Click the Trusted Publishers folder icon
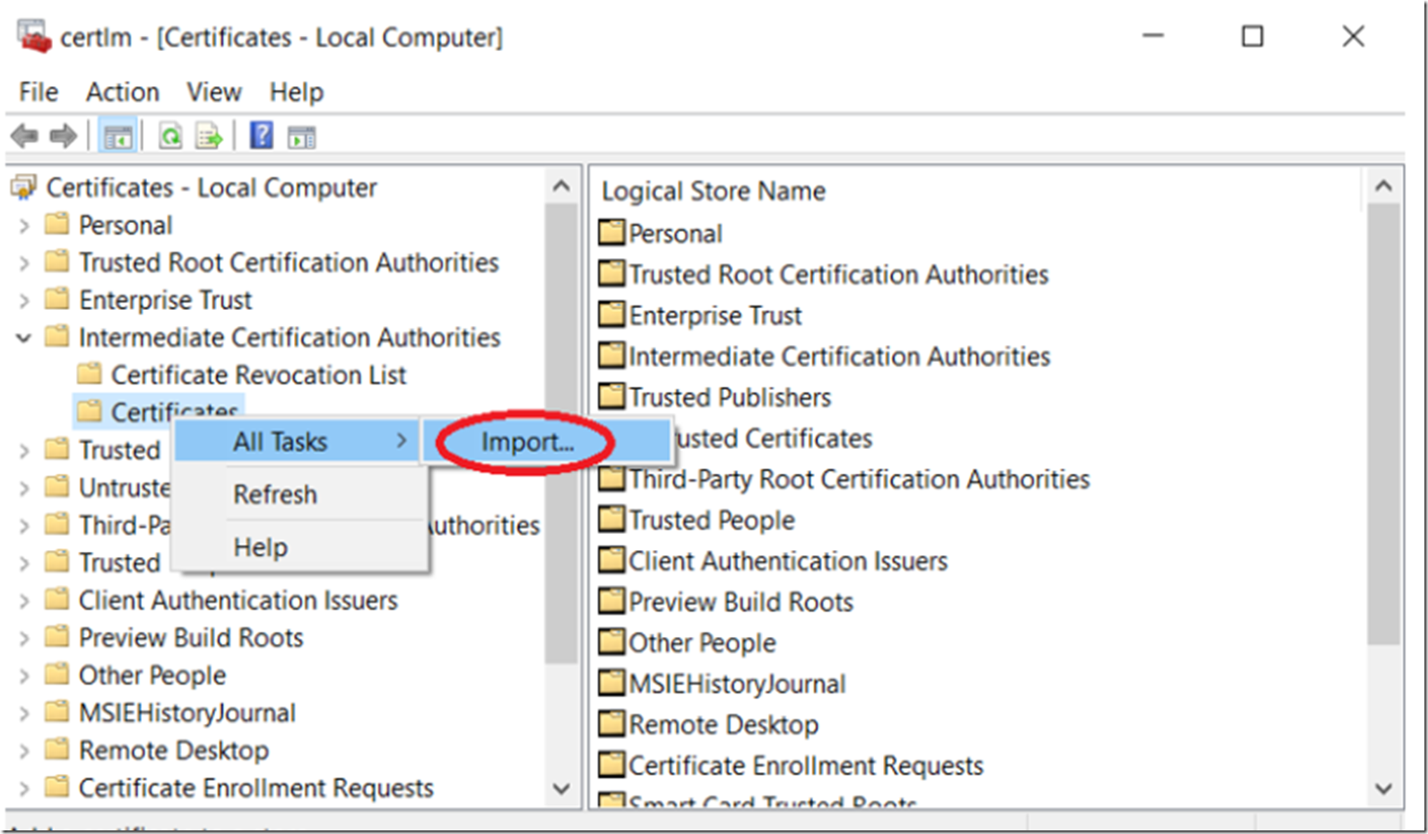The width and height of the screenshot is (1428, 834). coord(611,396)
